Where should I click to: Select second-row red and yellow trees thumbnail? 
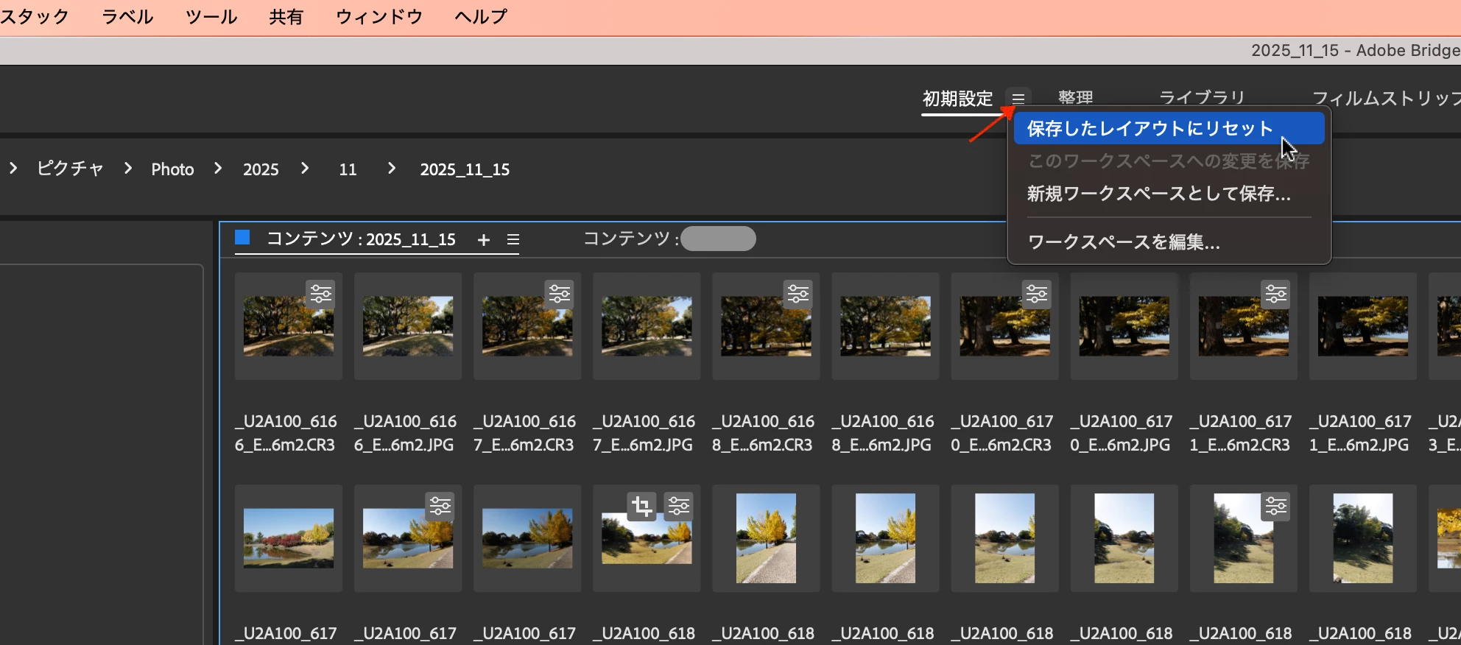click(x=289, y=538)
